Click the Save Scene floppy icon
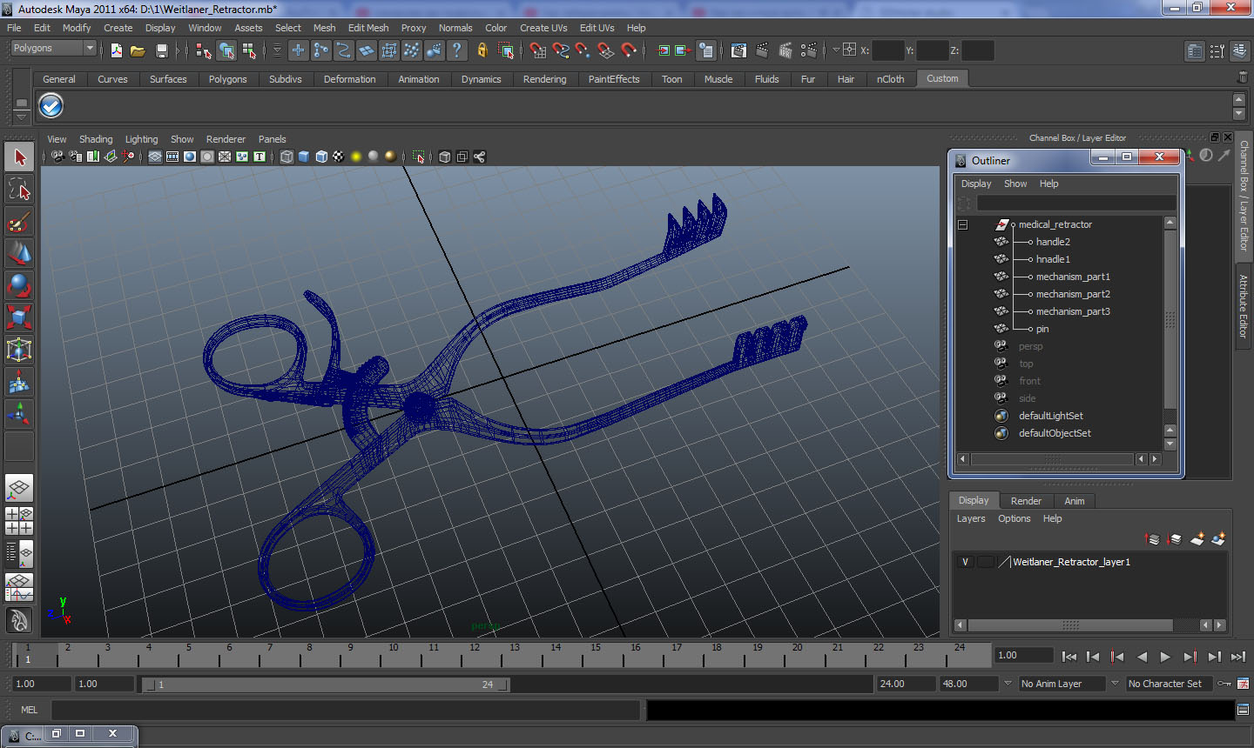 coord(161,50)
